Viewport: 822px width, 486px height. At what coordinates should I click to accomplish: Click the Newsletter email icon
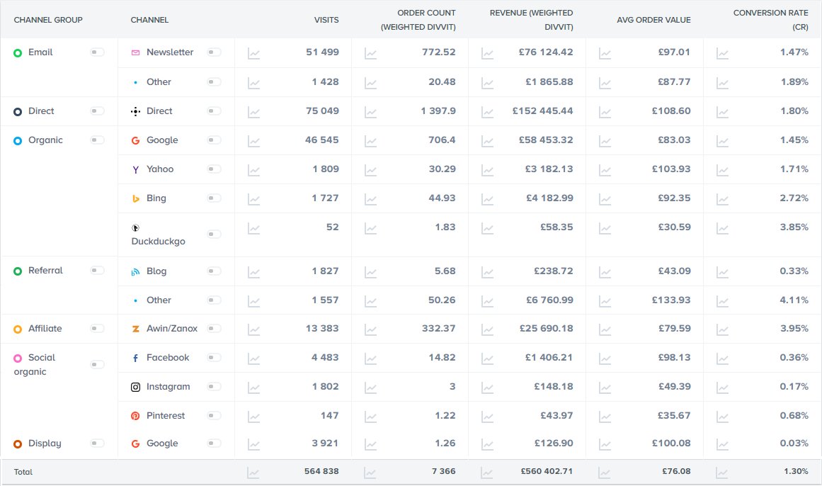135,52
